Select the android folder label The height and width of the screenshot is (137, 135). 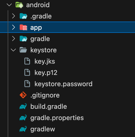coord(38,5)
